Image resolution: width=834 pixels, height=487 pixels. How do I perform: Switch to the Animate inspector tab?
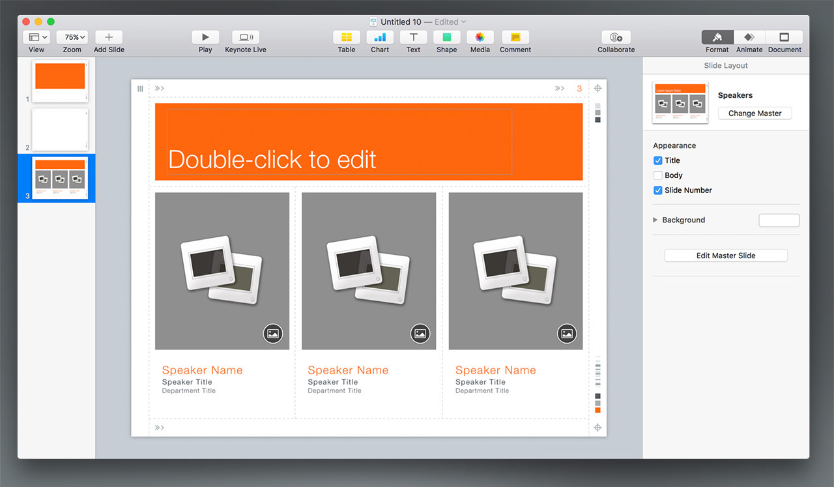[x=749, y=38]
